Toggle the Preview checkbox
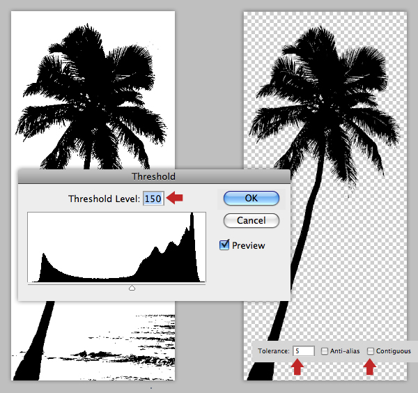This screenshot has width=418, height=393. 224,245
